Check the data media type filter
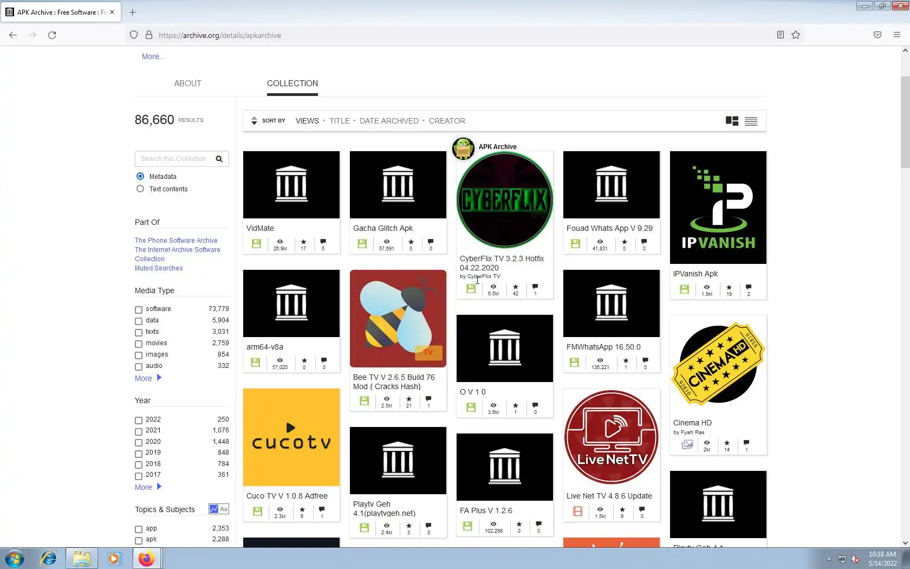This screenshot has height=569, width=910. coord(139,321)
